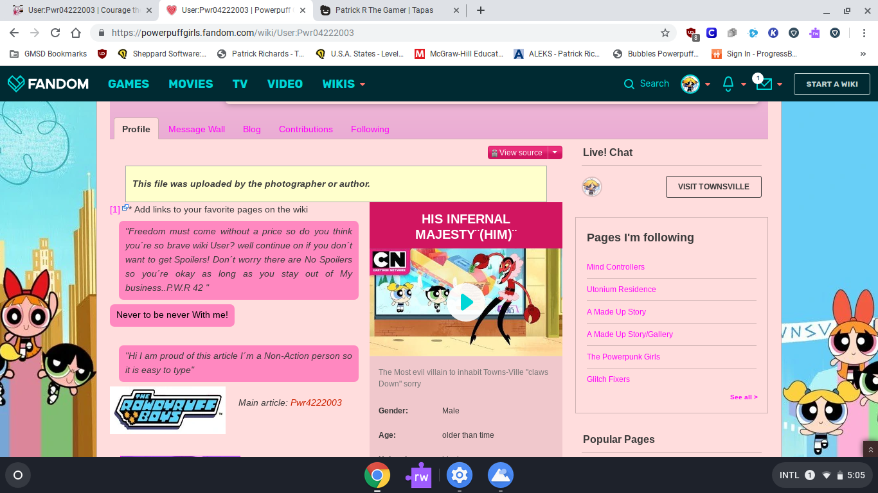Image resolution: width=878 pixels, height=493 pixels.
Task: Expand the bookmarks overflow chevron
Action: (x=863, y=54)
